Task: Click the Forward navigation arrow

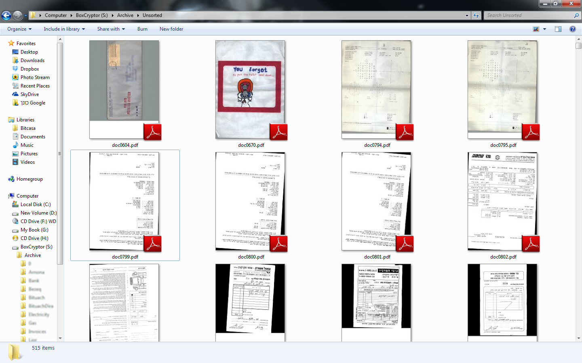Action: pos(17,15)
